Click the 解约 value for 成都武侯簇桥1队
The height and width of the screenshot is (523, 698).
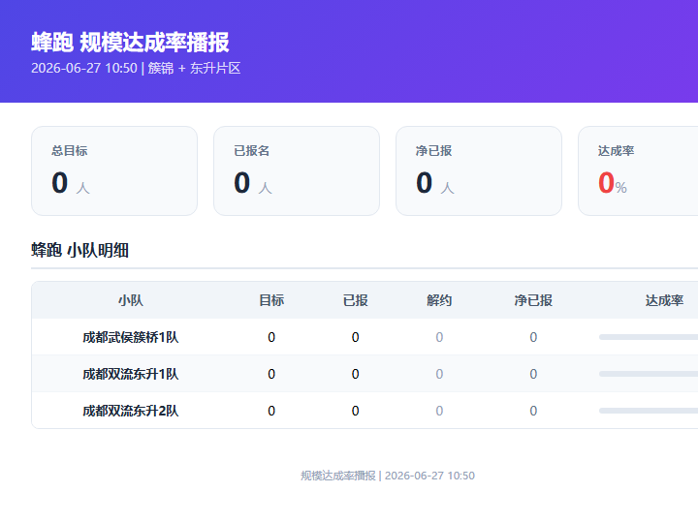point(439,337)
